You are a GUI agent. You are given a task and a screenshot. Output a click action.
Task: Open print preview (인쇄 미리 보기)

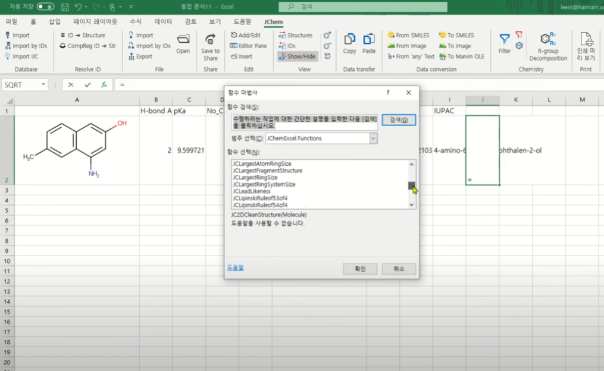pyautogui.click(x=586, y=46)
